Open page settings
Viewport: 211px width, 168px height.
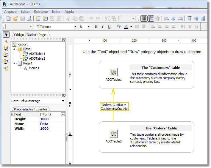coord(59,18)
